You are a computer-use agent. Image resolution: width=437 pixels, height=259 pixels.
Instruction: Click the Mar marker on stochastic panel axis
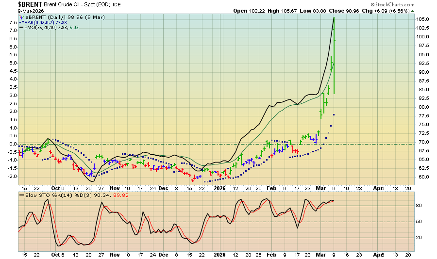[319, 254]
